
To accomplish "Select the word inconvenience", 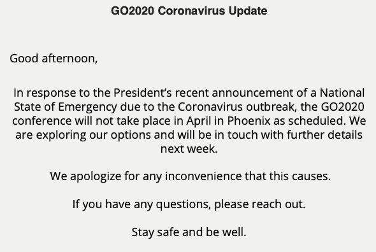I will [x=203, y=176].
